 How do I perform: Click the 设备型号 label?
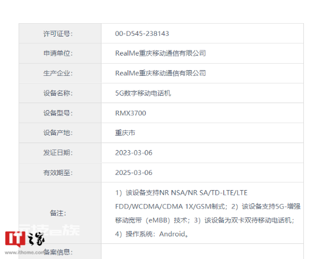(x=58, y=113)
